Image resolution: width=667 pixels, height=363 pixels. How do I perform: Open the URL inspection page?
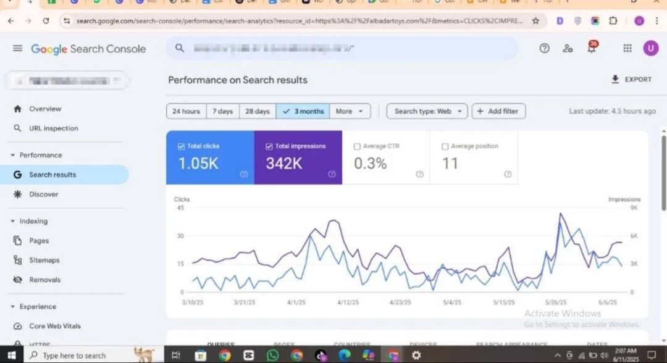pyautogui.click(x=54, y=128)
